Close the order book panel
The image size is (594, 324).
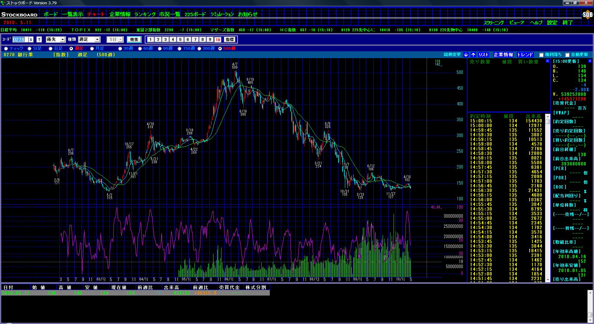547,62
